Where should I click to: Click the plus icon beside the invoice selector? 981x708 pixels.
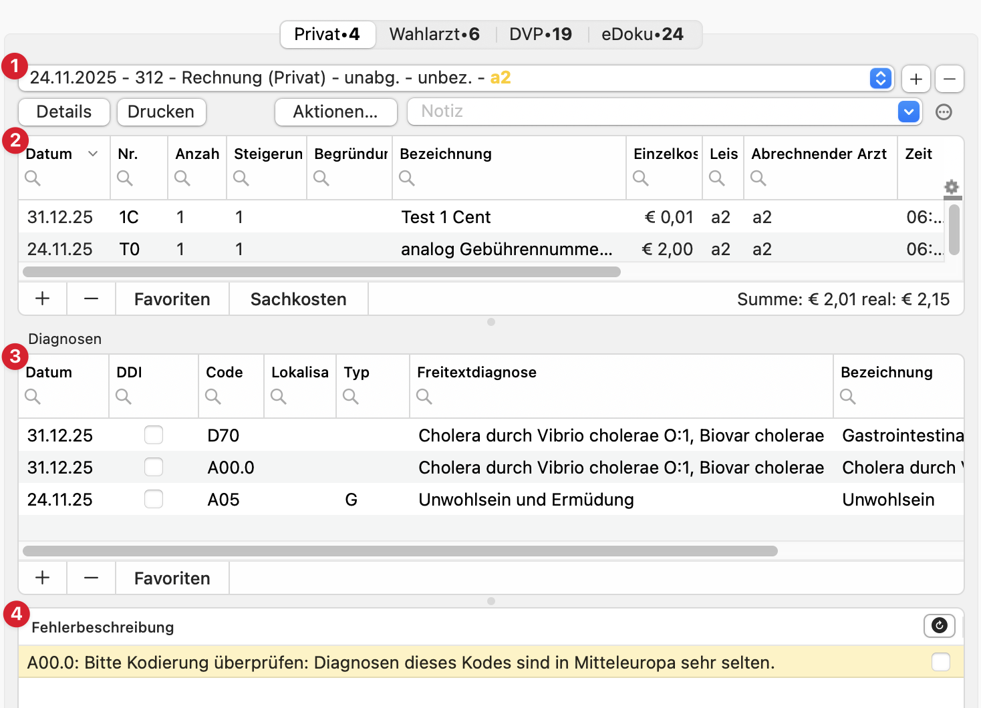(x=916, y=79)
